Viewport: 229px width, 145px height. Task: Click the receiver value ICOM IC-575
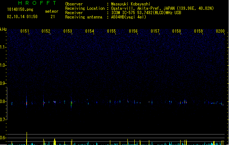click(x=123, y=13)
